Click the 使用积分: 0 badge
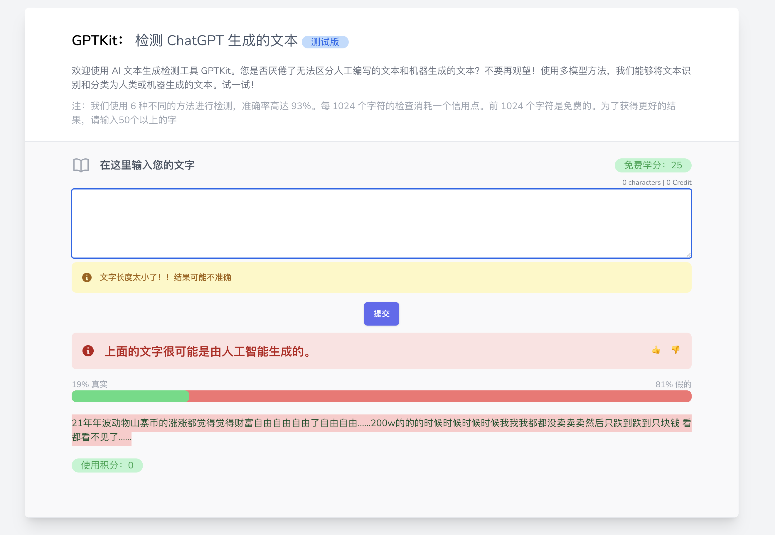Screen dimensions: 775x535 coord(107,465)
